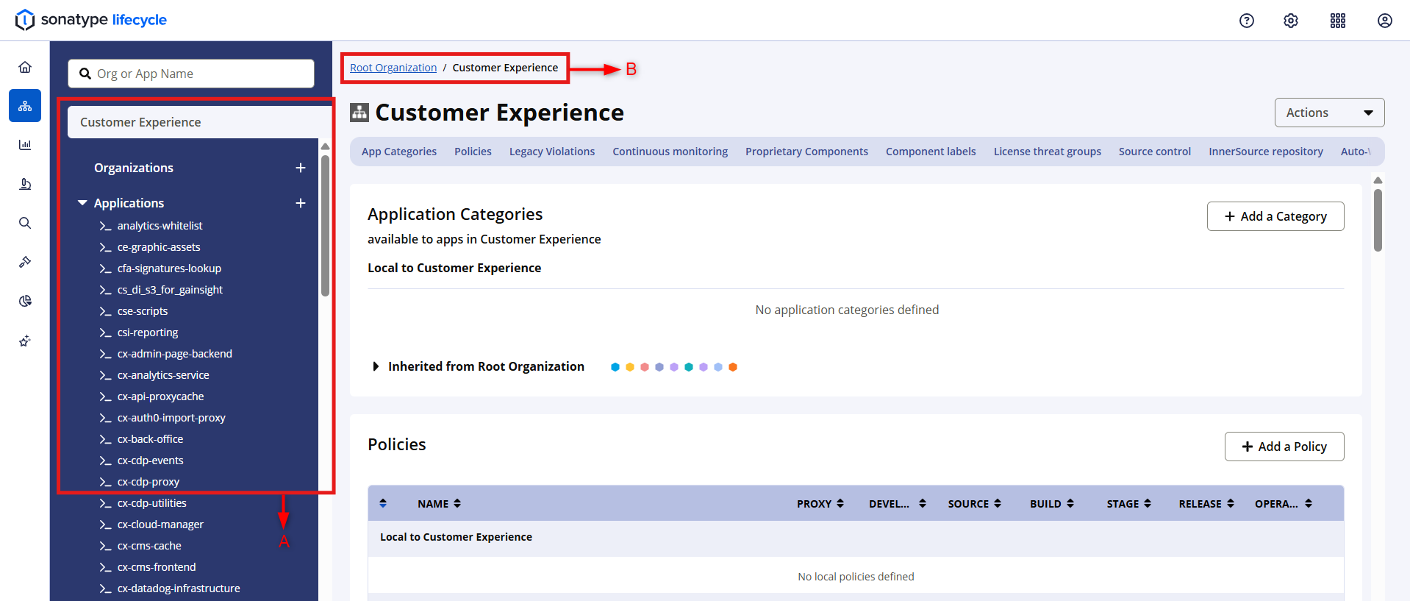Image resolution: width=1410 pixels, height=601 pixels.
Task: Click the Organizations section heading
Action: point(134,168)
